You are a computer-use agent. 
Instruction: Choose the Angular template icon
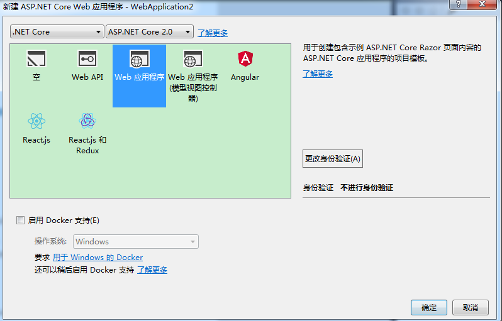(245, 58)
